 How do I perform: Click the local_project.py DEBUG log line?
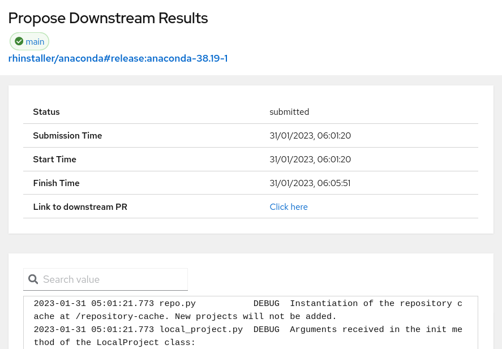(x=248, y=330)
